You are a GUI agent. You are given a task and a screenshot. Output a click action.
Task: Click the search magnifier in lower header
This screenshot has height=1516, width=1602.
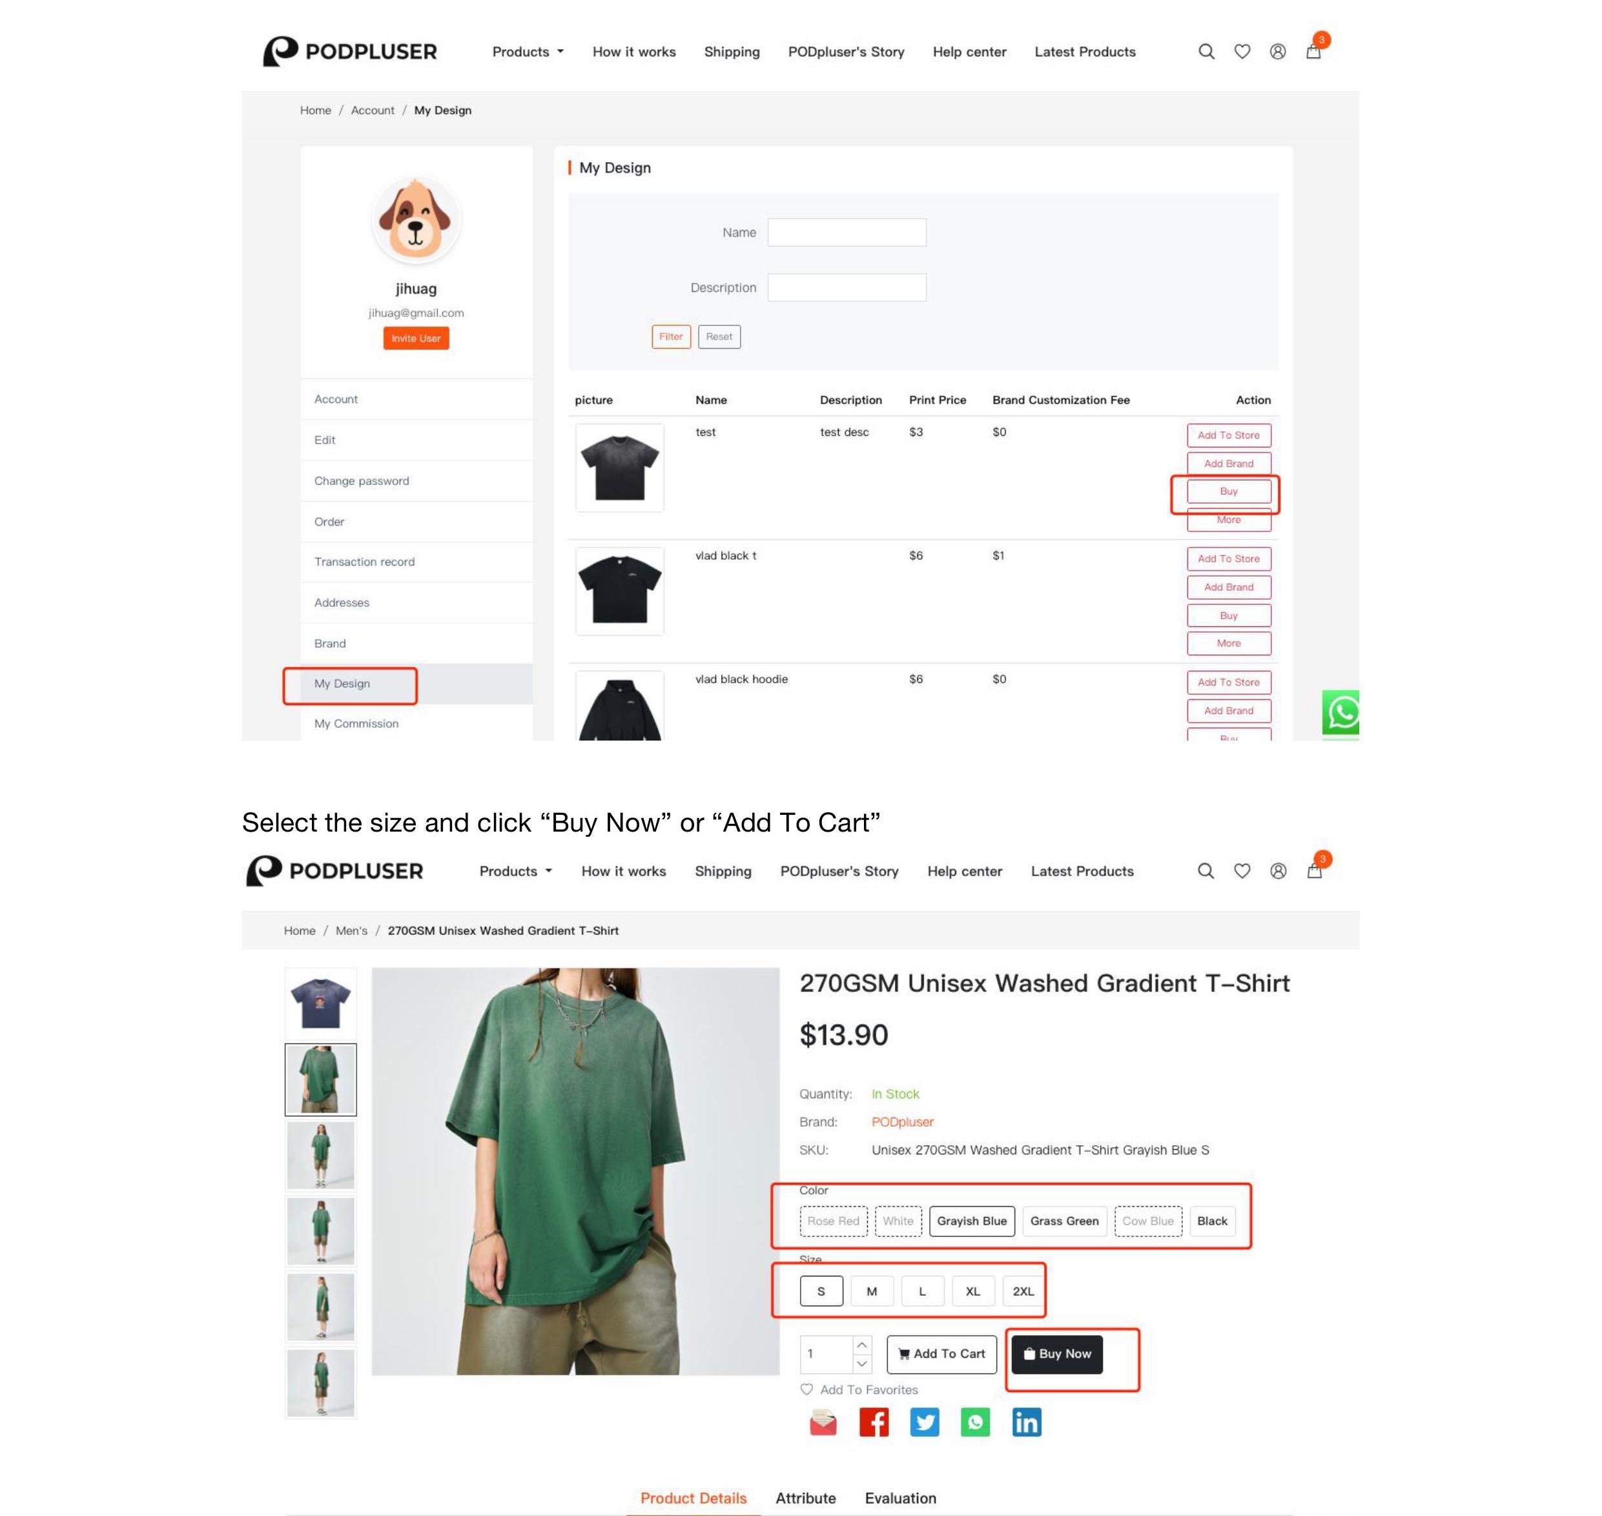tap(1205, 871)
